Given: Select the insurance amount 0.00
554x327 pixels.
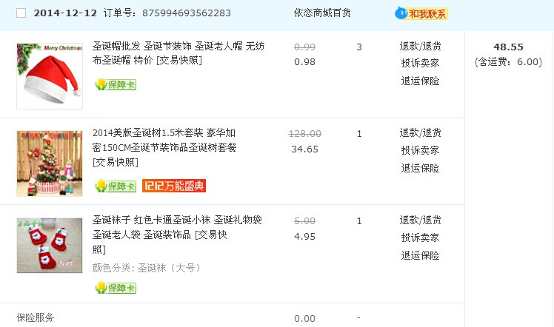Looking at the screenshot, I should (304, 319).
